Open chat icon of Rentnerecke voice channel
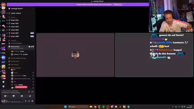The image size is (194, 109). pos(29,47)
